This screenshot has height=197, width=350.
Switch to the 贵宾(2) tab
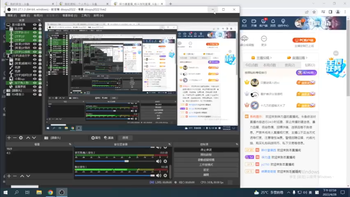[290, 65]
